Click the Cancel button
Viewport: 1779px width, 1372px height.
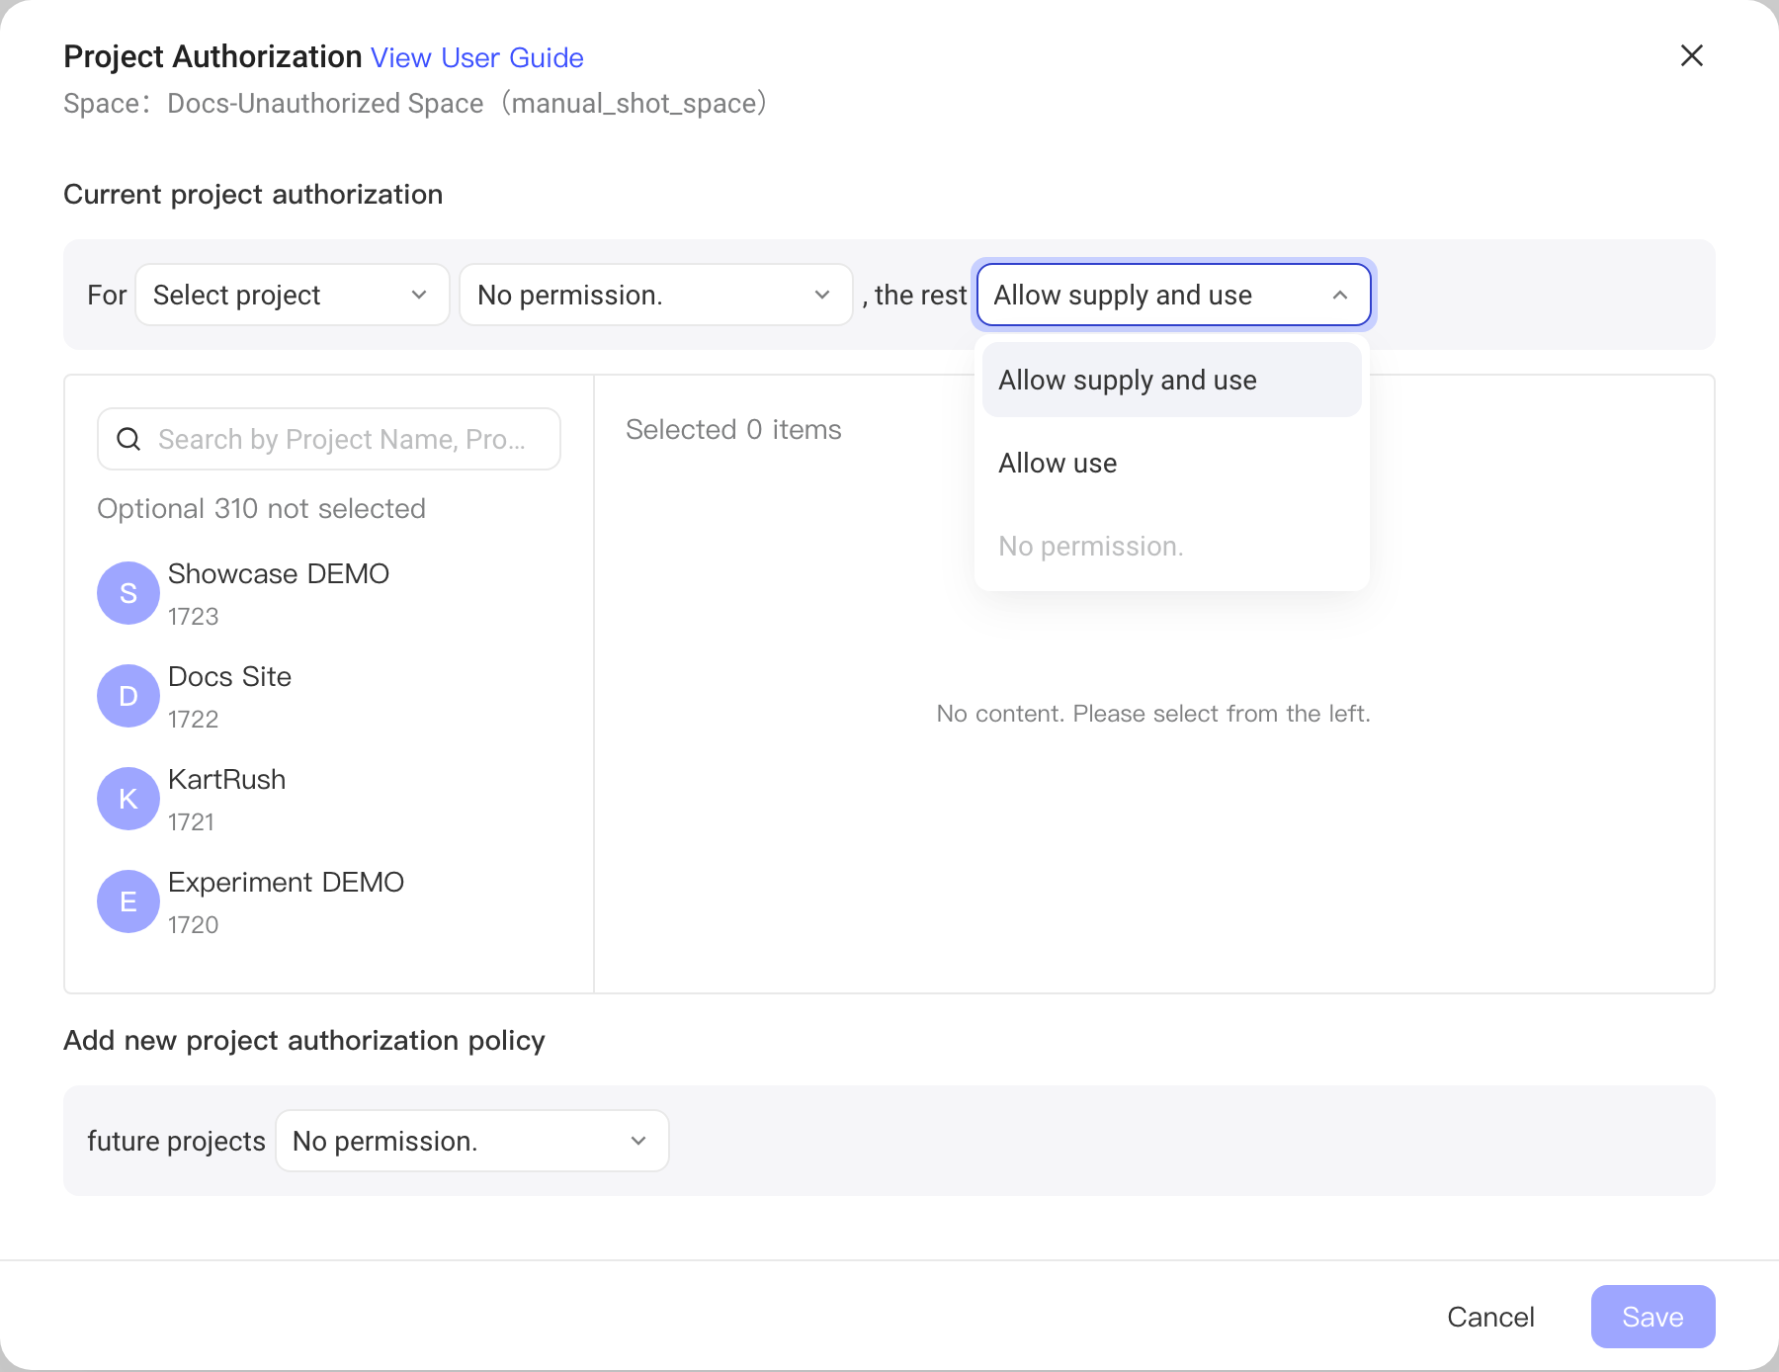point(1490,1317)
